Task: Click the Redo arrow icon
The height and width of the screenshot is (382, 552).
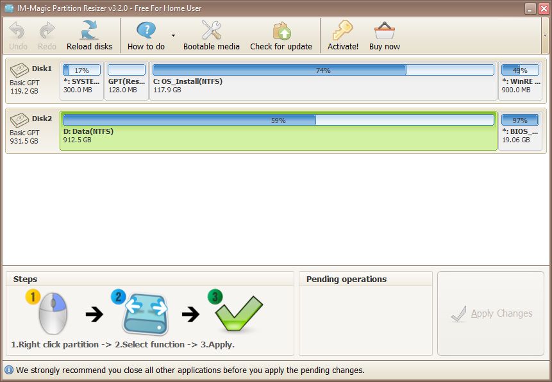Action: 46,30
